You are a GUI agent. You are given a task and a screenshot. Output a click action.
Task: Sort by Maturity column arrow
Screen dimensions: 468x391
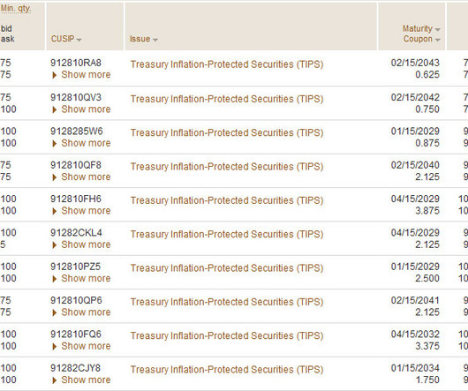point(438,29)
